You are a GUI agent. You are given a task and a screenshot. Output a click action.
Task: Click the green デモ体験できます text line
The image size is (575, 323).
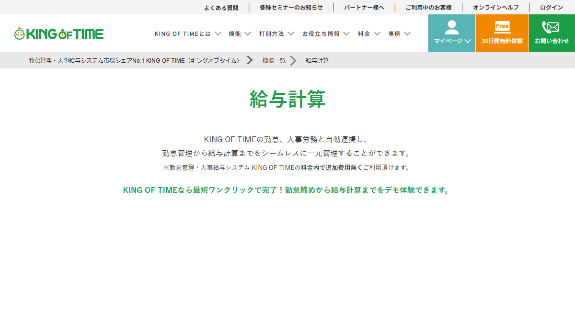[287, 190]
